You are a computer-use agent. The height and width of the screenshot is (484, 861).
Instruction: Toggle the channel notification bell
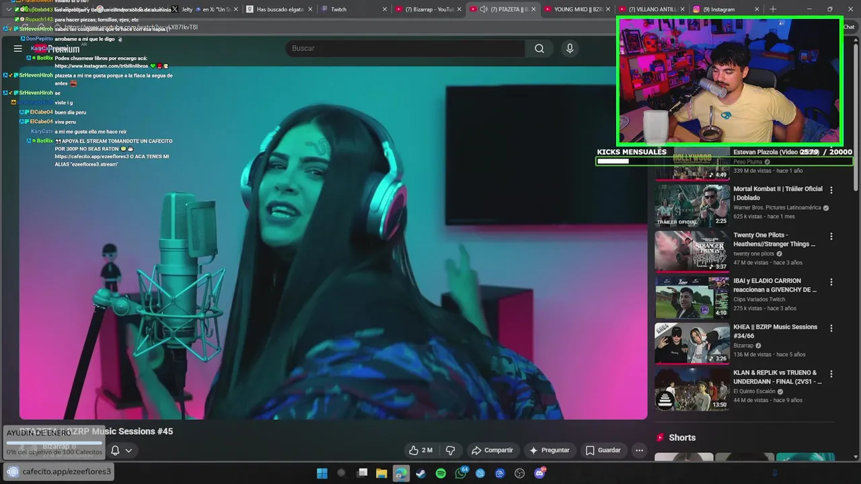coord(115,450)
